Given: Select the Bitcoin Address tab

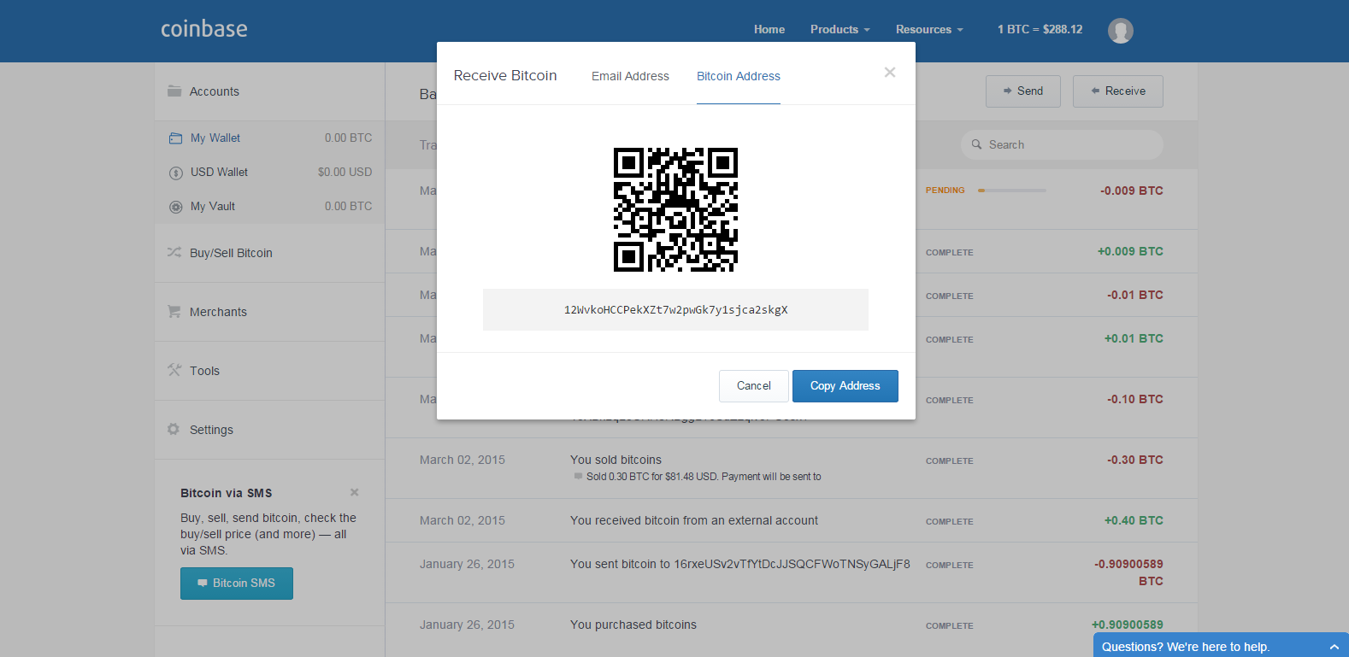Looking at the screenshot, I should tap(738, 76).
